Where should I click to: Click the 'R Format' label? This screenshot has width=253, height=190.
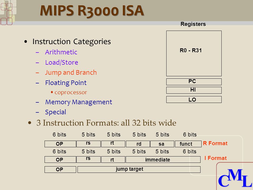click(215, 143)
